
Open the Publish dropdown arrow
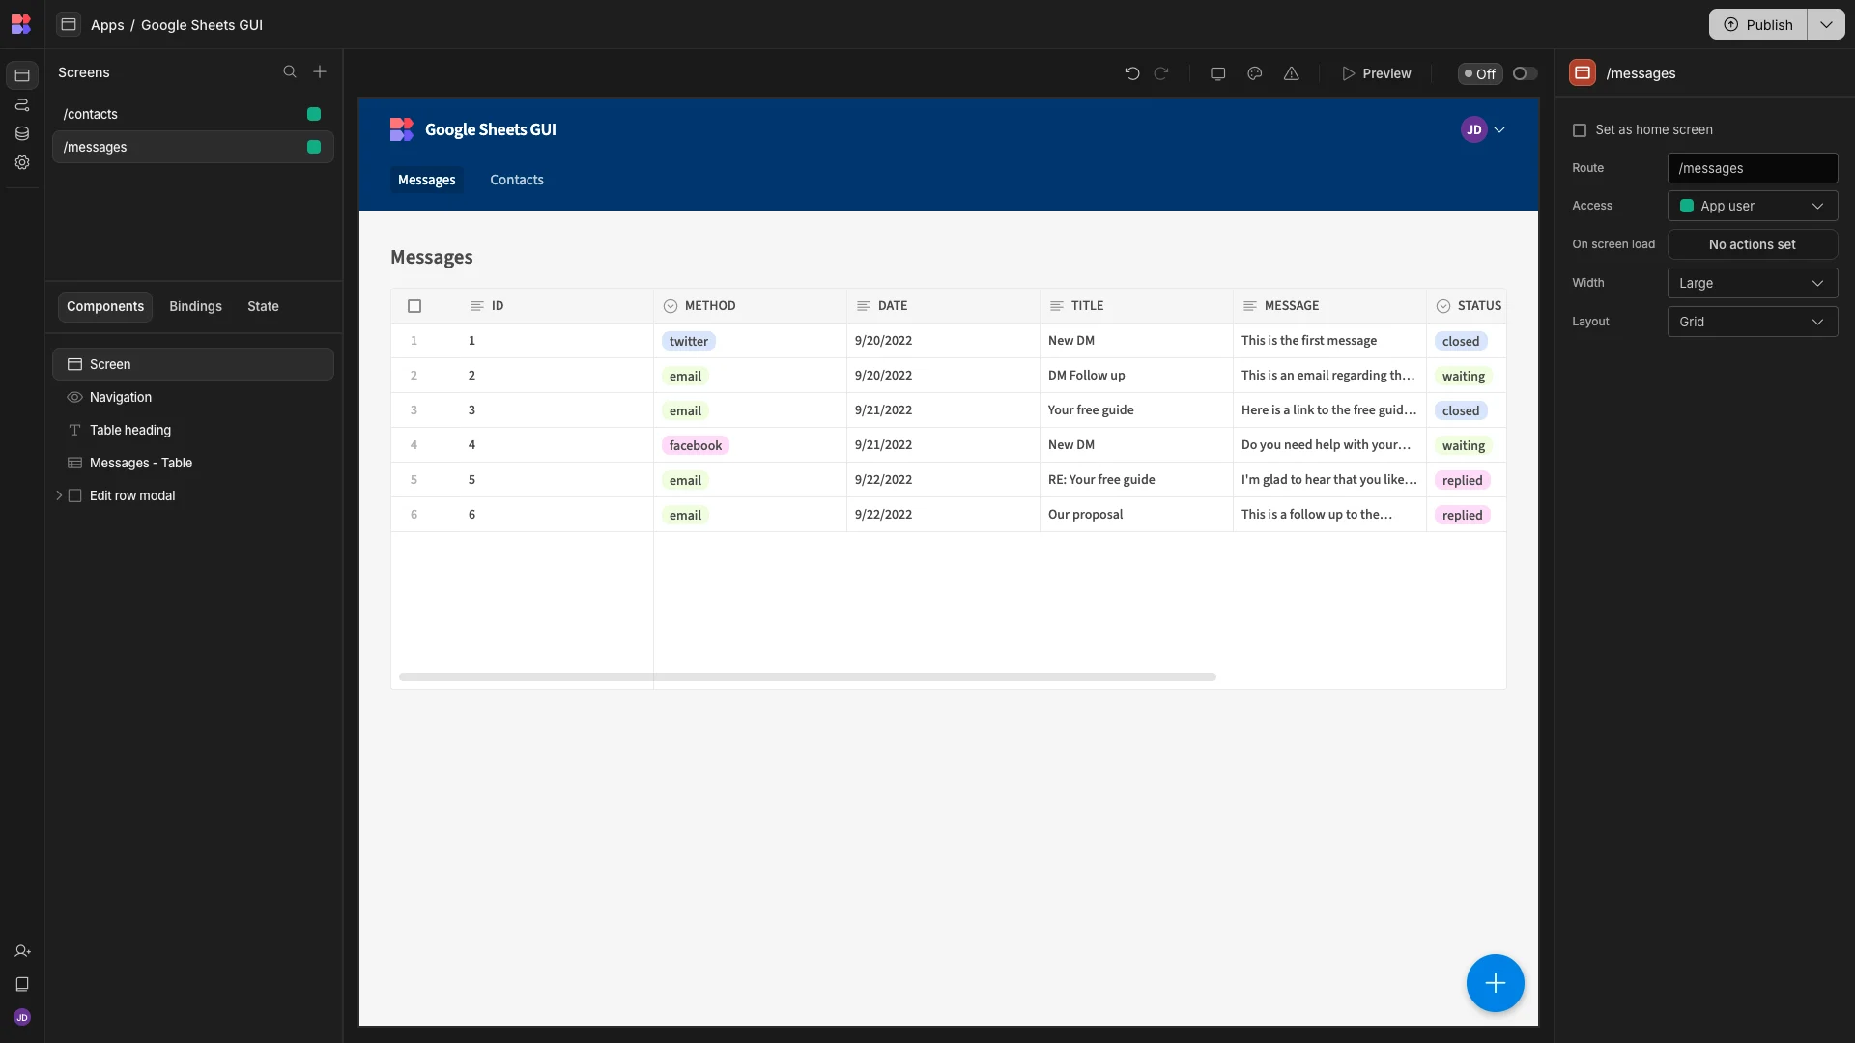[1826, 24]
